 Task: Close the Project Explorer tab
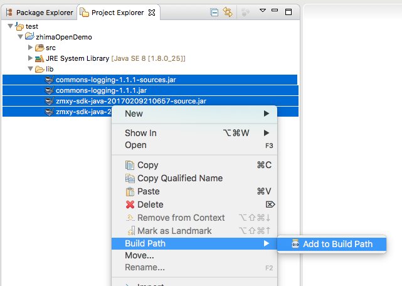[152, 13]
